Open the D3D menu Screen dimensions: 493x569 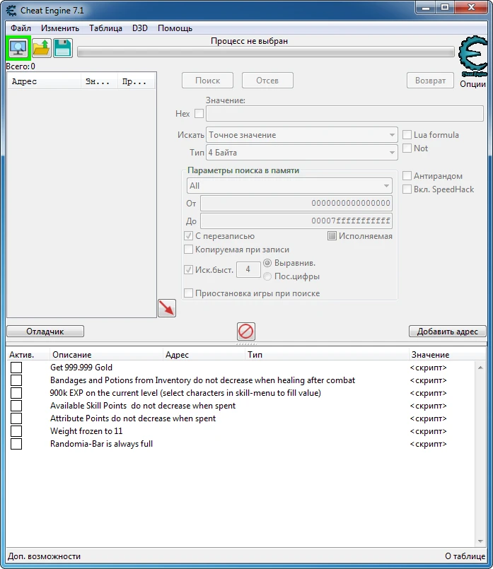[x=140, y=28]
